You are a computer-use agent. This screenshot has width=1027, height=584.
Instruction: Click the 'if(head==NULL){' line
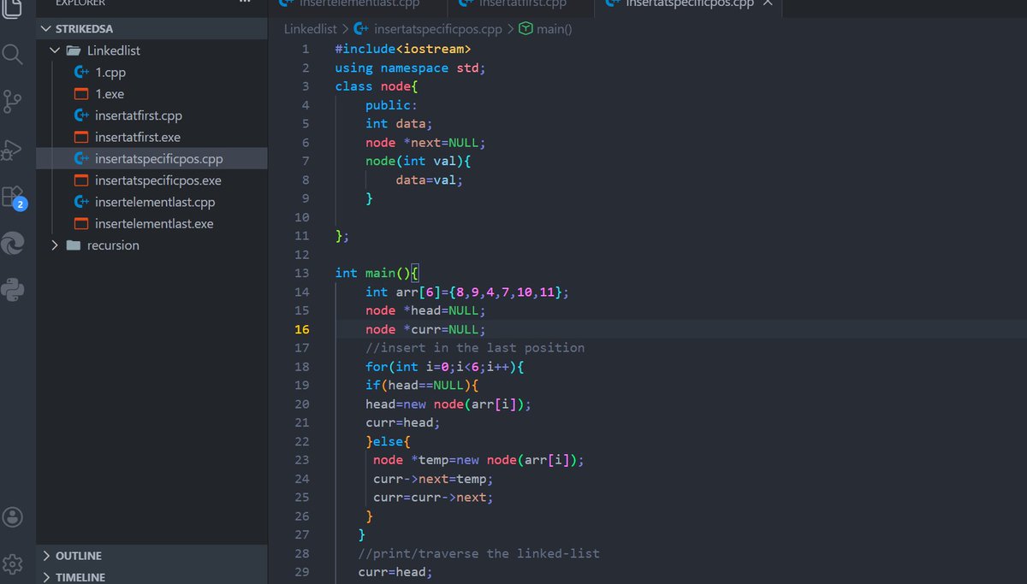422,386
